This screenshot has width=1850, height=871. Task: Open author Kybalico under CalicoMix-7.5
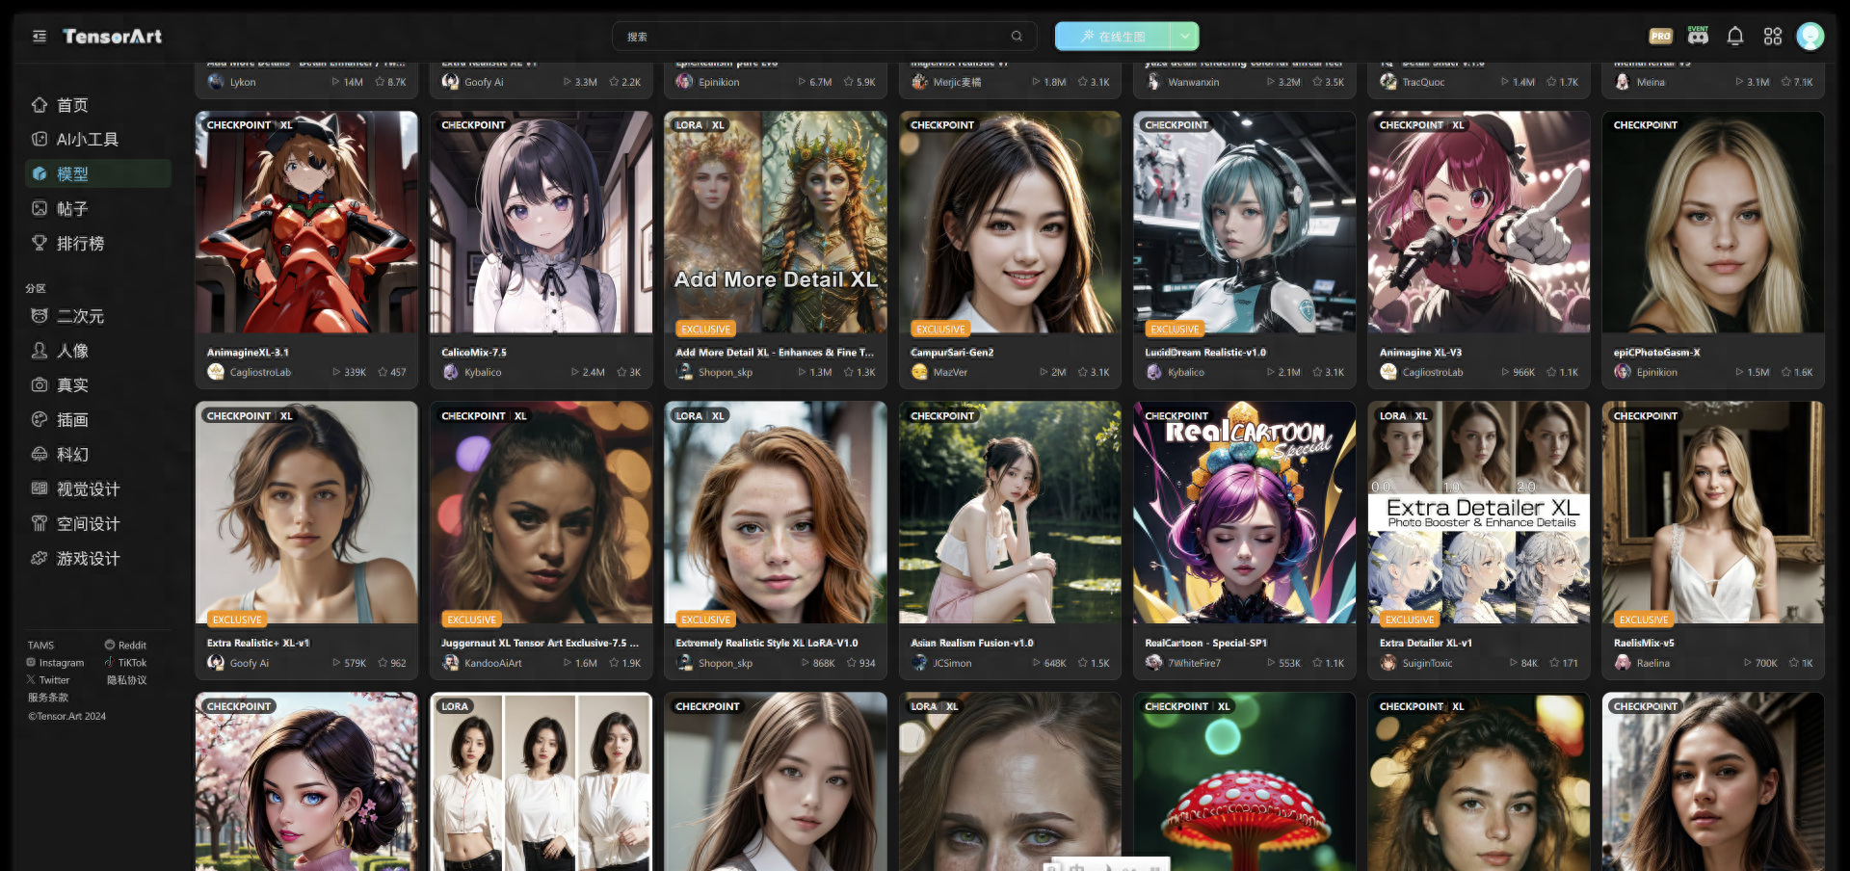pos(472,372)
